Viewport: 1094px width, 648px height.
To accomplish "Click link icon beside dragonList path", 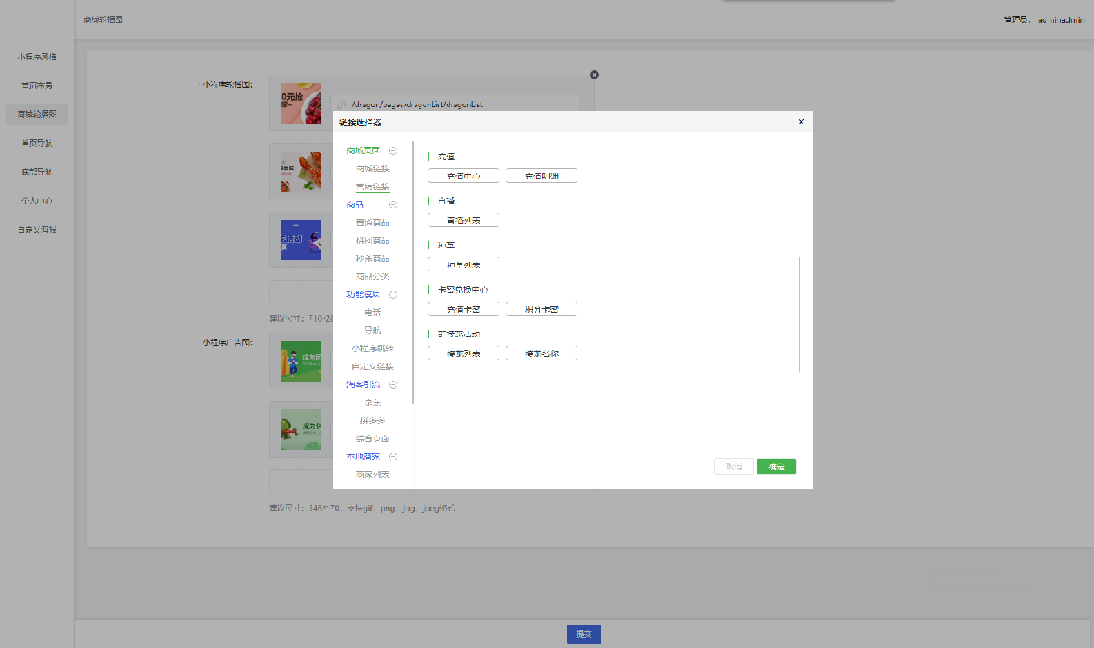I will pyautogui.click(x=341, y=105).
